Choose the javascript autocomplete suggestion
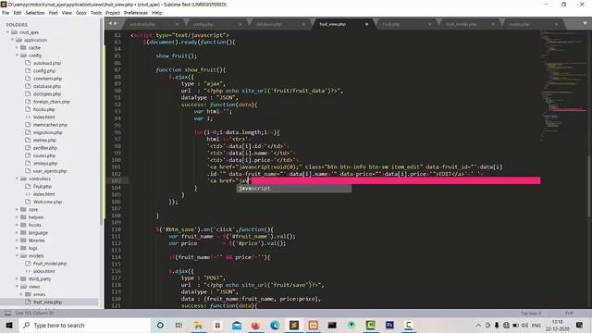The height and width of the screenshot is (333, 592). (294, 188)
